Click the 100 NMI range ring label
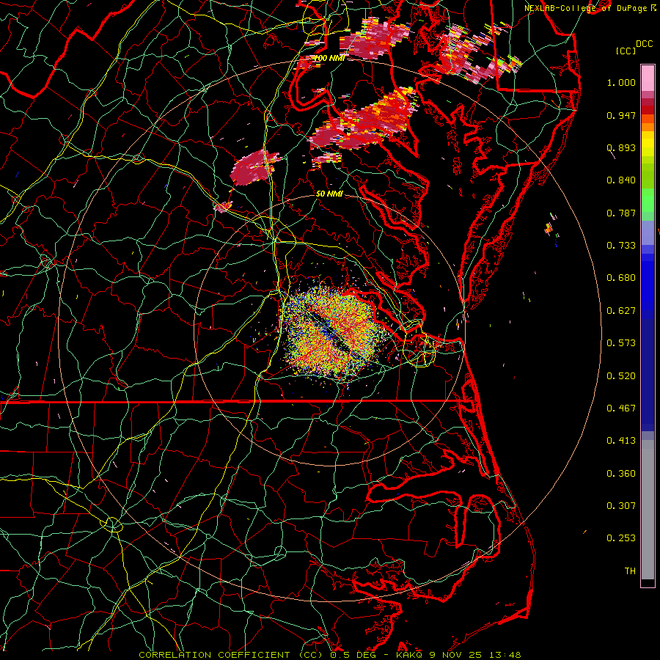 (329, 58)
